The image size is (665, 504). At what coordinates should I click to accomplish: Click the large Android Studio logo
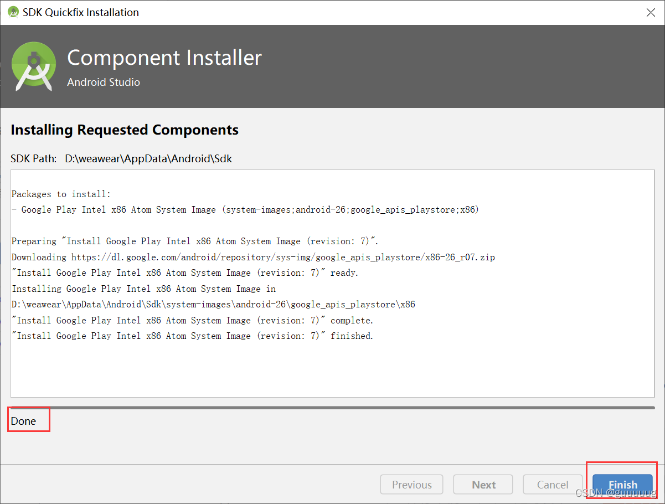[x=34, y=66]
